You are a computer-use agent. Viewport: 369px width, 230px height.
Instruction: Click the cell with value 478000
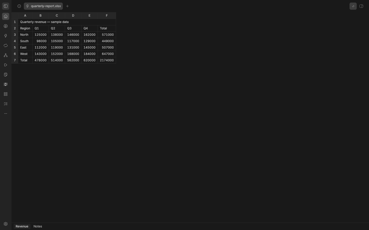(x=40, y=60)
